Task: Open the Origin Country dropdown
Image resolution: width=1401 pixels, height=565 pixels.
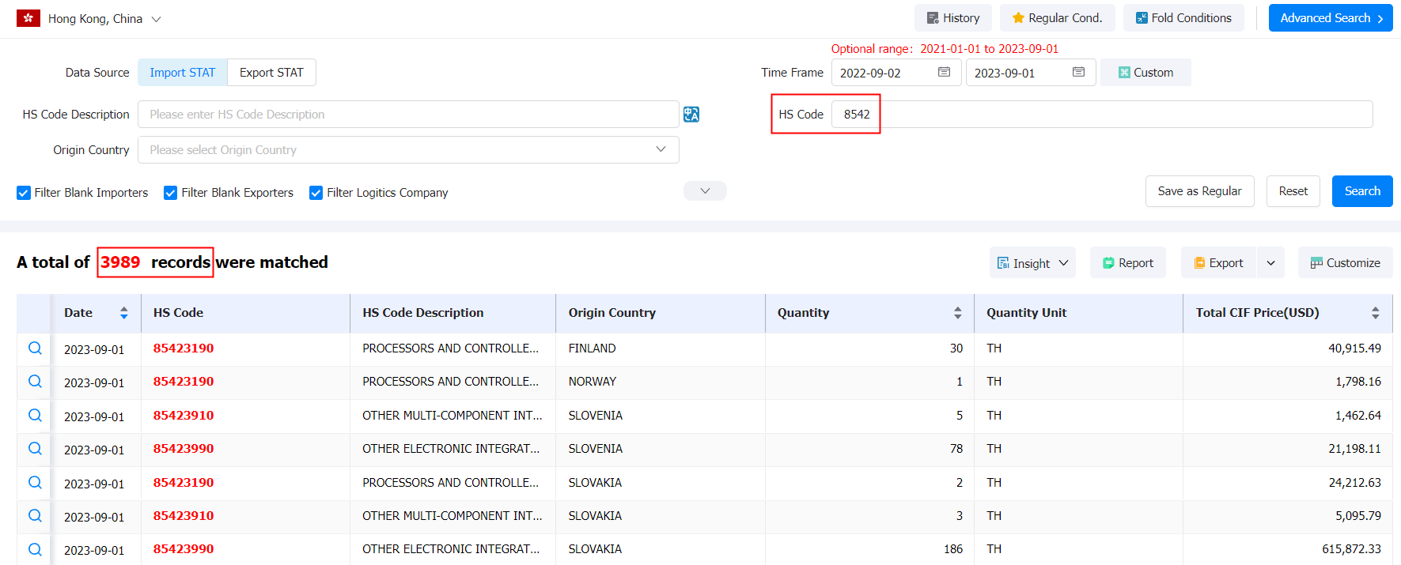Action: click(408, 150)
